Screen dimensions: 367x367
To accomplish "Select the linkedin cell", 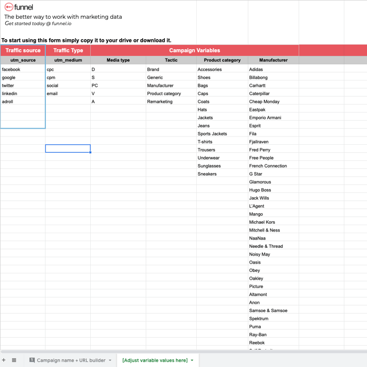I will click(23, 94).
